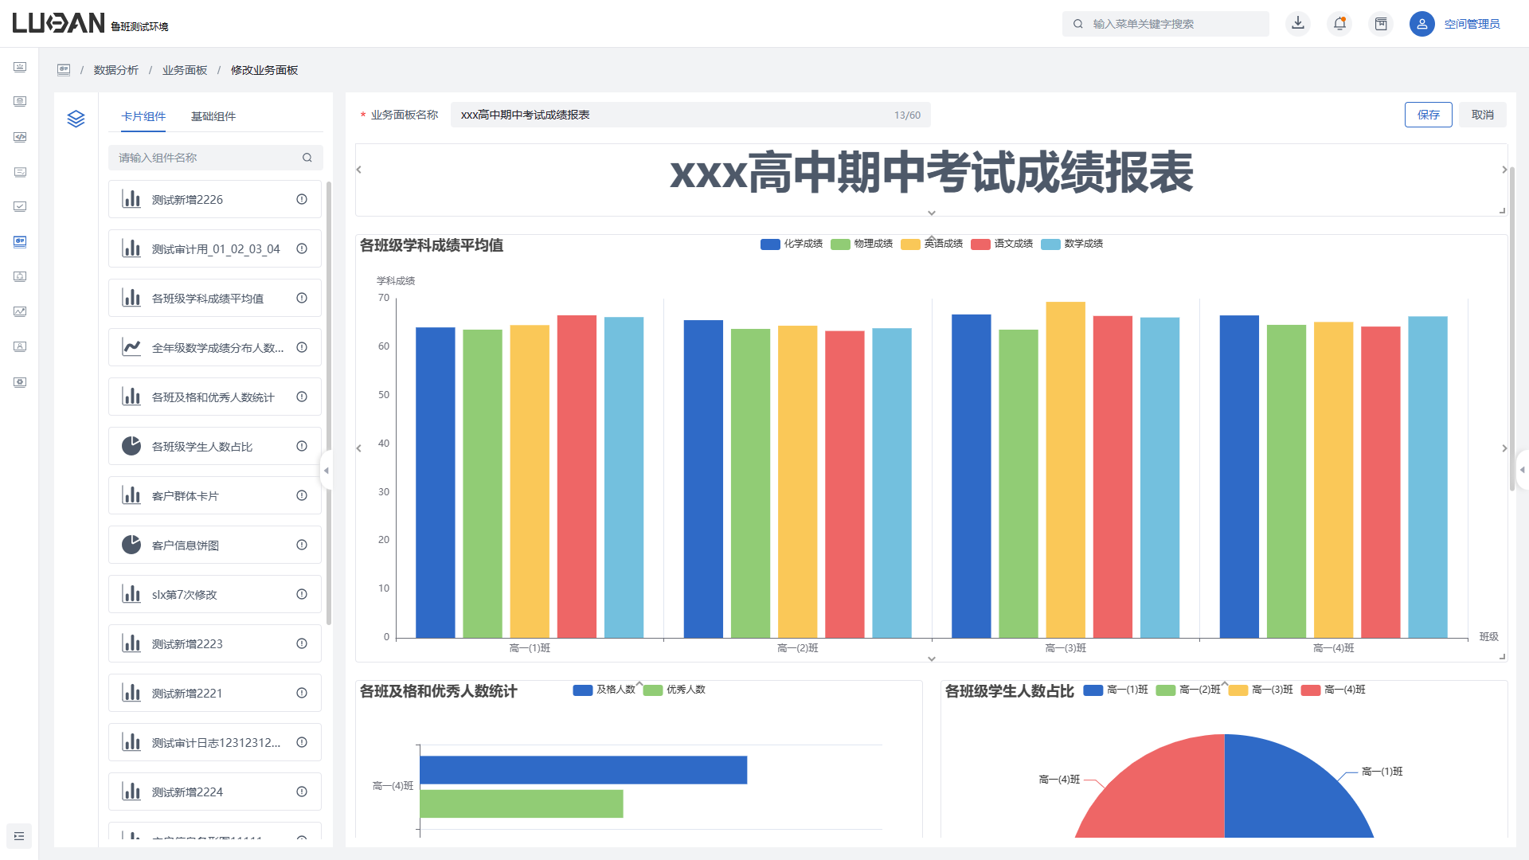Click info icon for 各班级学生人数占比 card
1529x860 pixels.
pyautogui.click(x=302, y=446)
